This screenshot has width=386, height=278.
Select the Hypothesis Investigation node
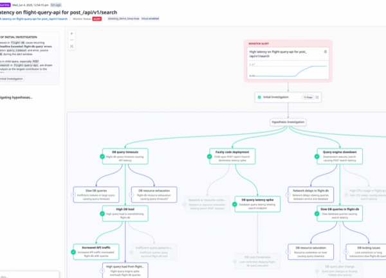(x=288, y=122)
